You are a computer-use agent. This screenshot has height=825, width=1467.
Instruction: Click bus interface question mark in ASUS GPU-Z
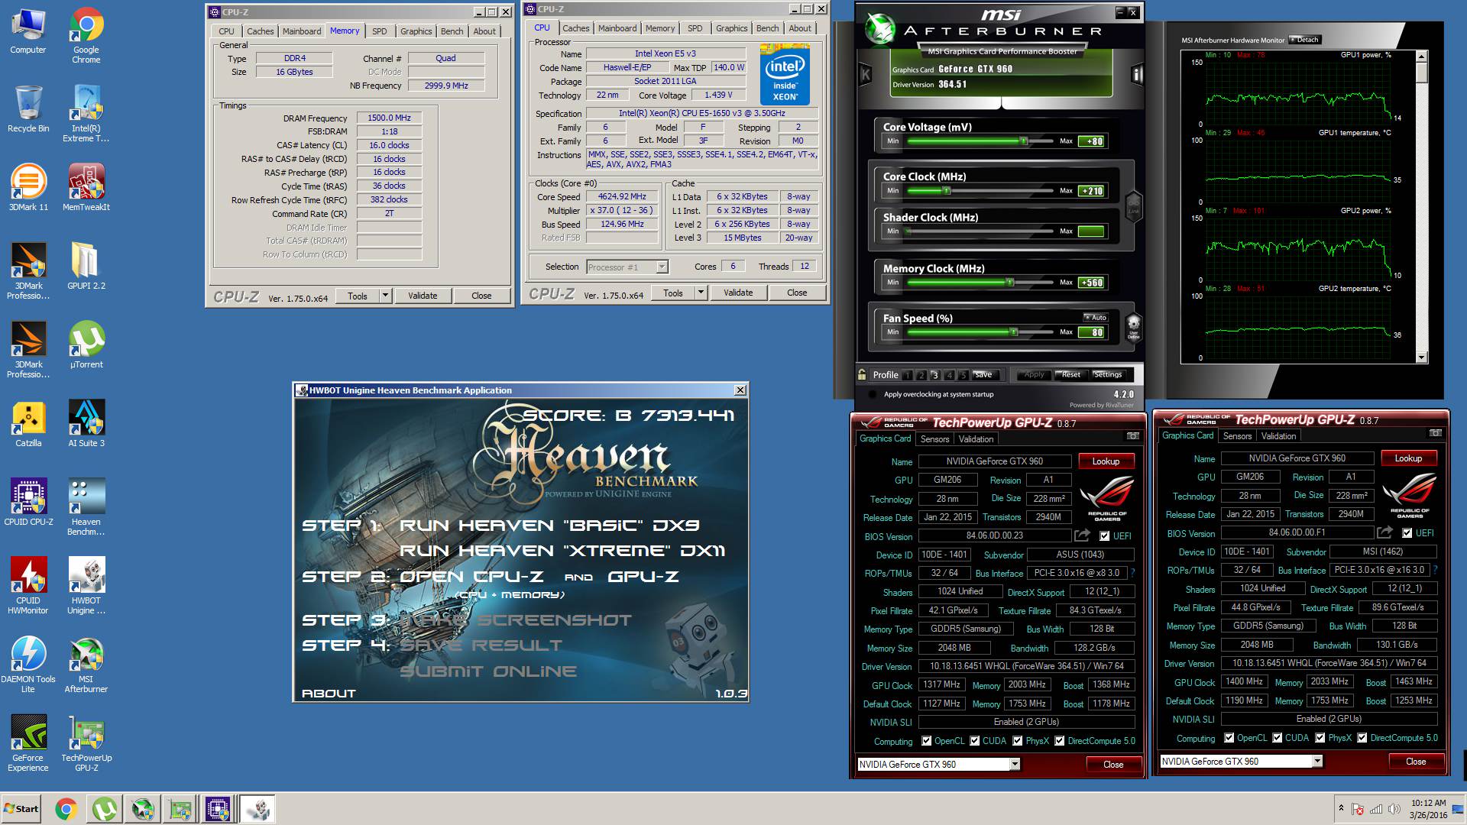coord(1132,573)
